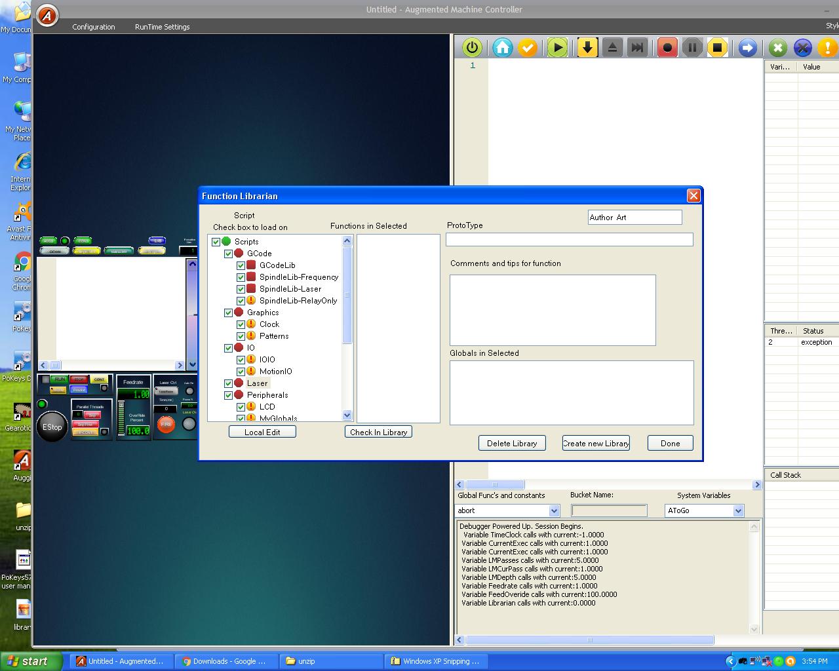Viewport: 839px width, 671px height.
Task: Click the Check In Library button
Action: click(x=378, y=432)
